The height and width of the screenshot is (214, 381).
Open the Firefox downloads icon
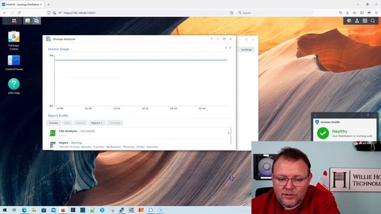348,12
